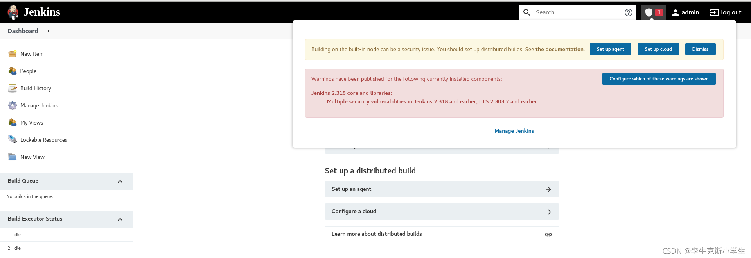Viewport: 751px width, 258px height.
Task: Click the Lockable Resources icon
Action: (x=13, y=139)
